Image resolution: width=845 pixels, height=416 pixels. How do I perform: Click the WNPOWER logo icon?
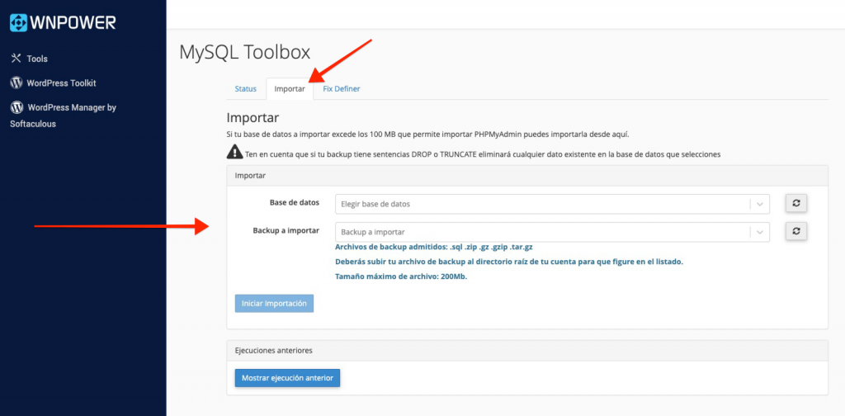tap(18, 22)
